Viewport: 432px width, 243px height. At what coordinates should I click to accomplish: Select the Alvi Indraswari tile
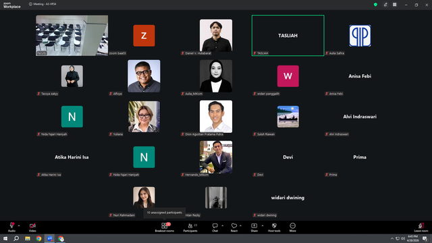coord(360,117)
